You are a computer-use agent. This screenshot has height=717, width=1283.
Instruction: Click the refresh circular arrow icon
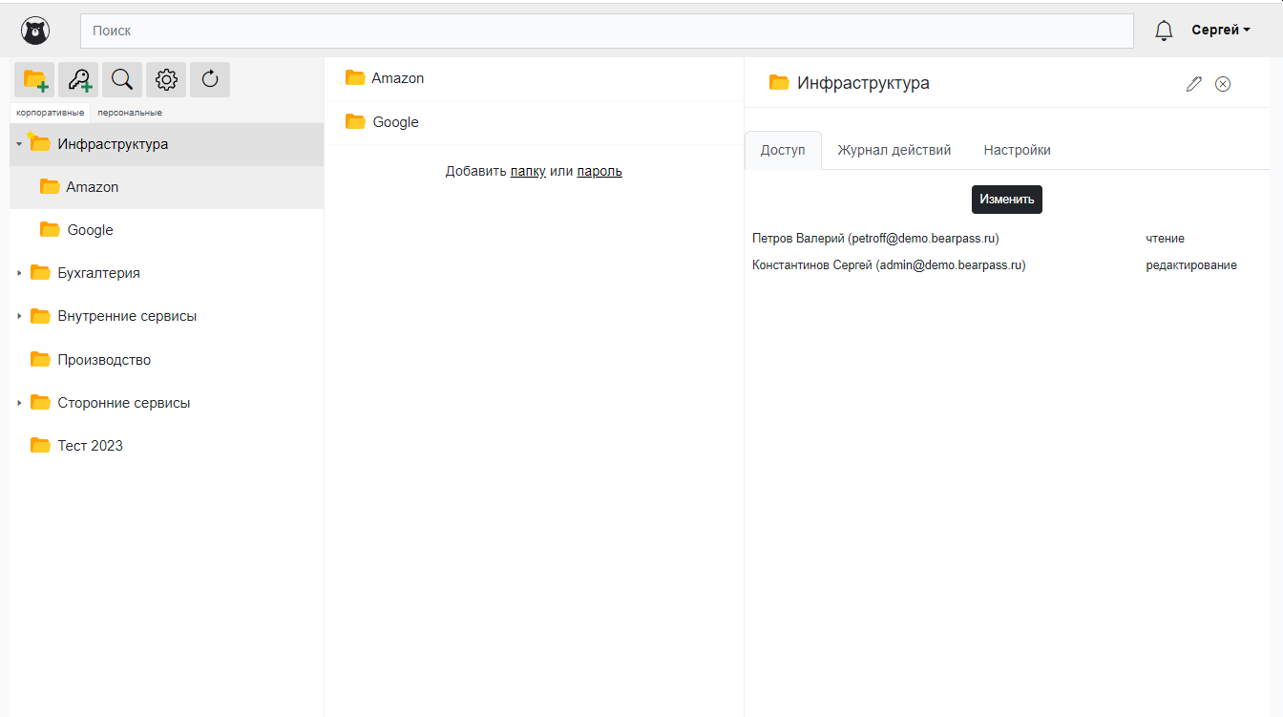(x=210, y=80)
